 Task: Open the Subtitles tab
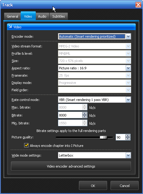tap(59, 16)
